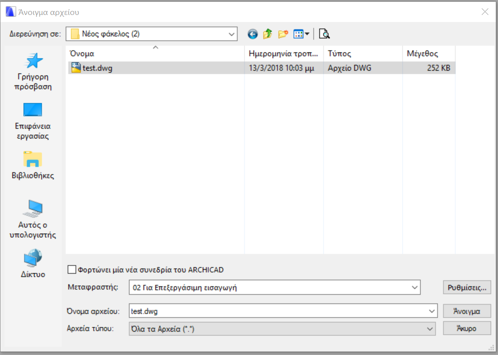
Task: Open Βιβλιοθήκες in sidebar
Action: click(32, 166)
